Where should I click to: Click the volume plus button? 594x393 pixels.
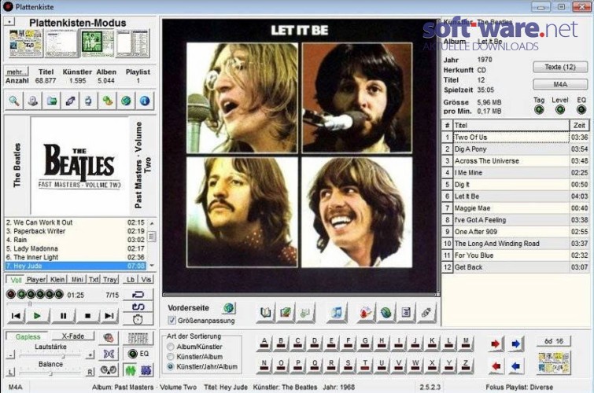(x=90, y=354)
